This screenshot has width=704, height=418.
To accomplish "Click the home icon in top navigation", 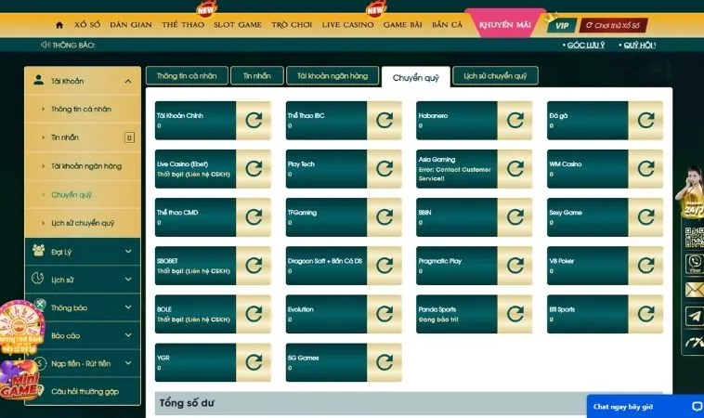I will click(x=59, y=25).
